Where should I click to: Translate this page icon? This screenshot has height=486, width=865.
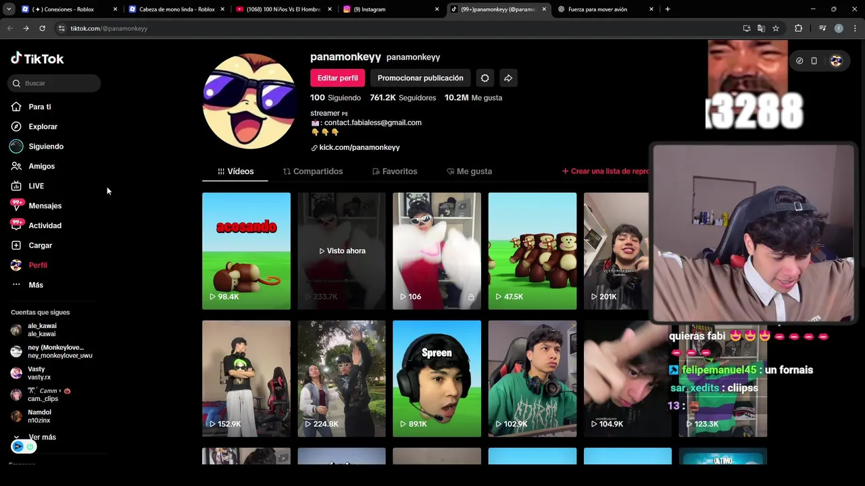coord(761,28)
